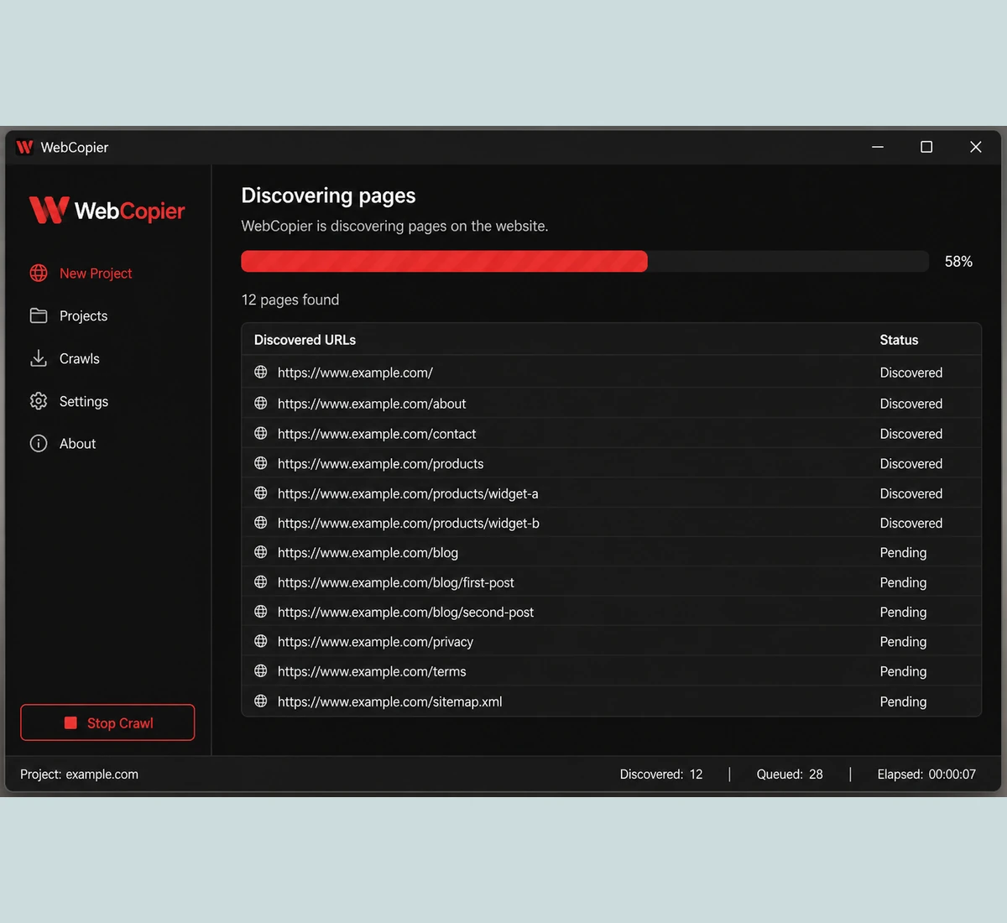Select the https://www.example.com/privacy URL

click(x=375, y=642)
